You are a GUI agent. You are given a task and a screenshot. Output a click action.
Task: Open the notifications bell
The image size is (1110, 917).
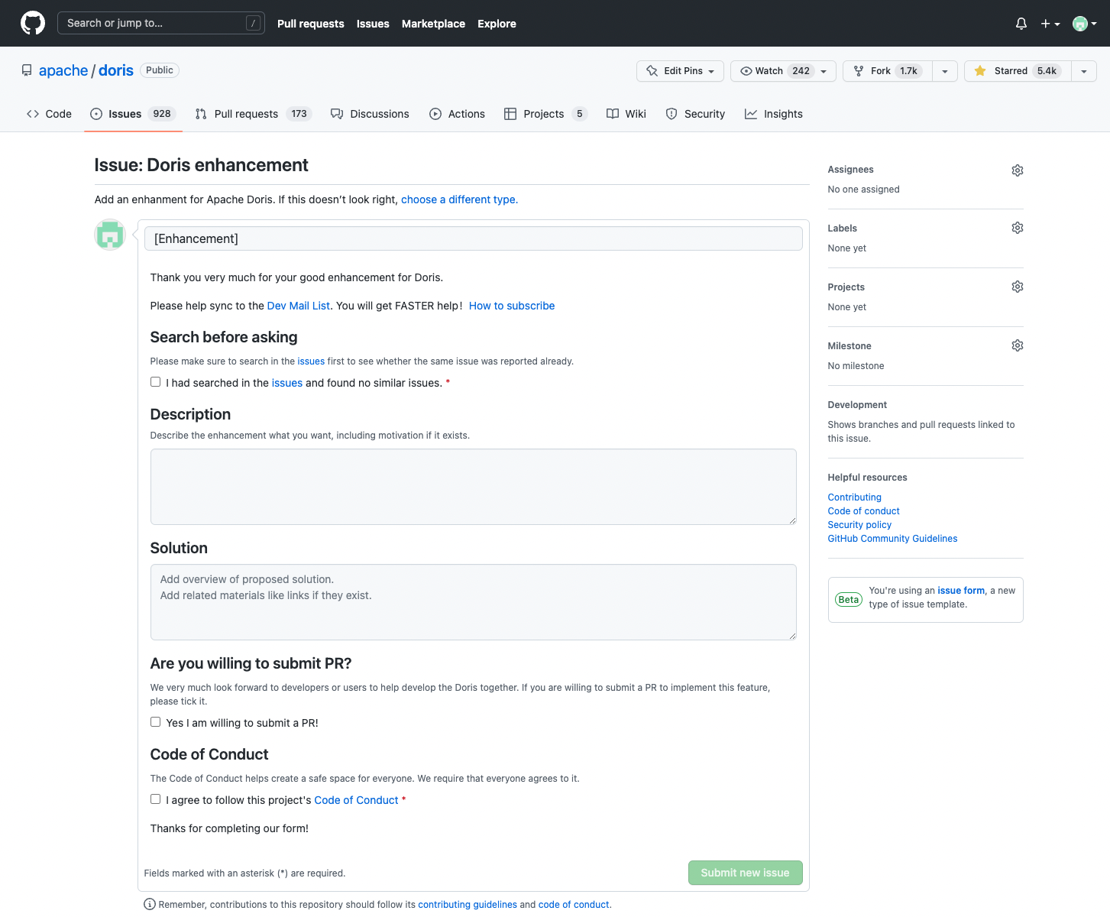[x=1021, y=24]
